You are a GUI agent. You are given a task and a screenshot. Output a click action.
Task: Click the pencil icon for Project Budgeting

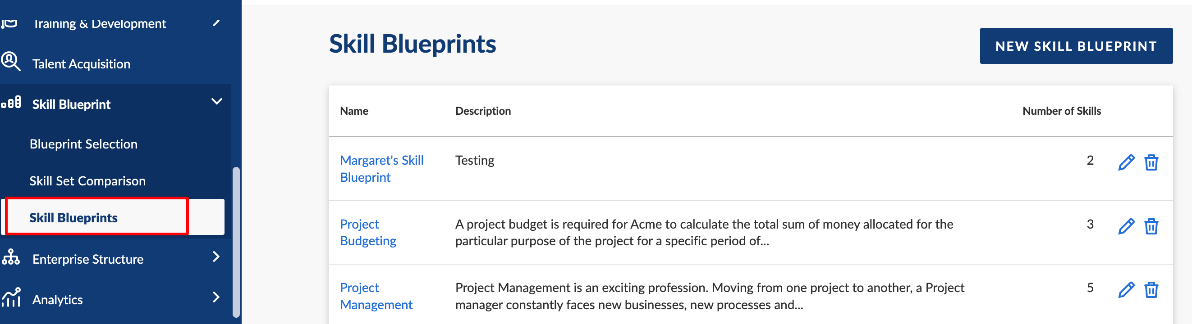coord(1126,226)
